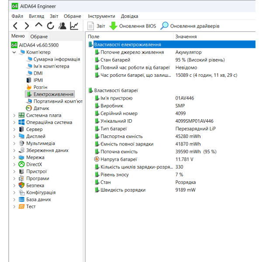Viewport: 262px width, 262px height.
Task: Open user management via the person icon
Action: click(x=62, y=26)
